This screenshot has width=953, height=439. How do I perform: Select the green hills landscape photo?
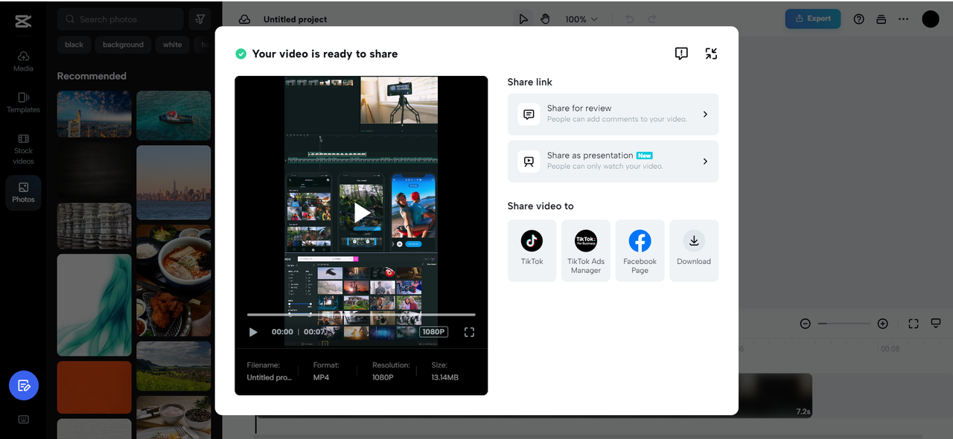173,365
